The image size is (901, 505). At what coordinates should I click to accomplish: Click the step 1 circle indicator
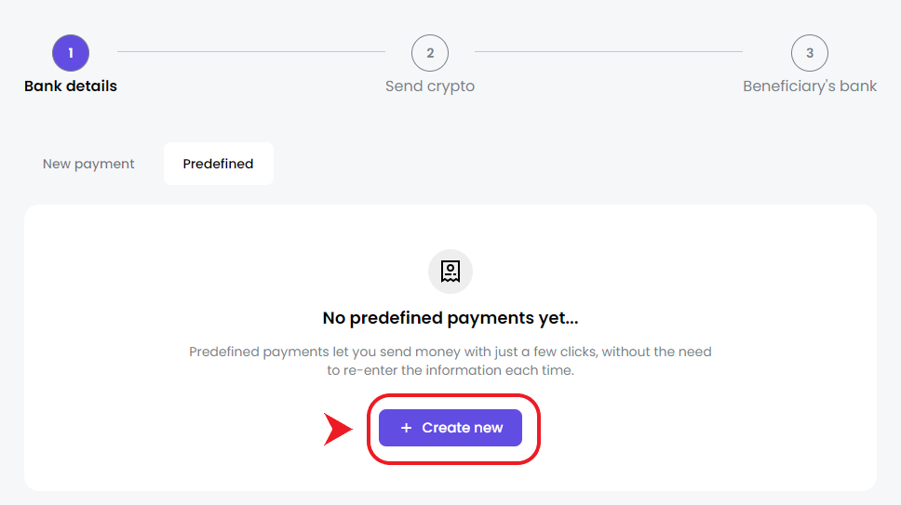(71, 53)
